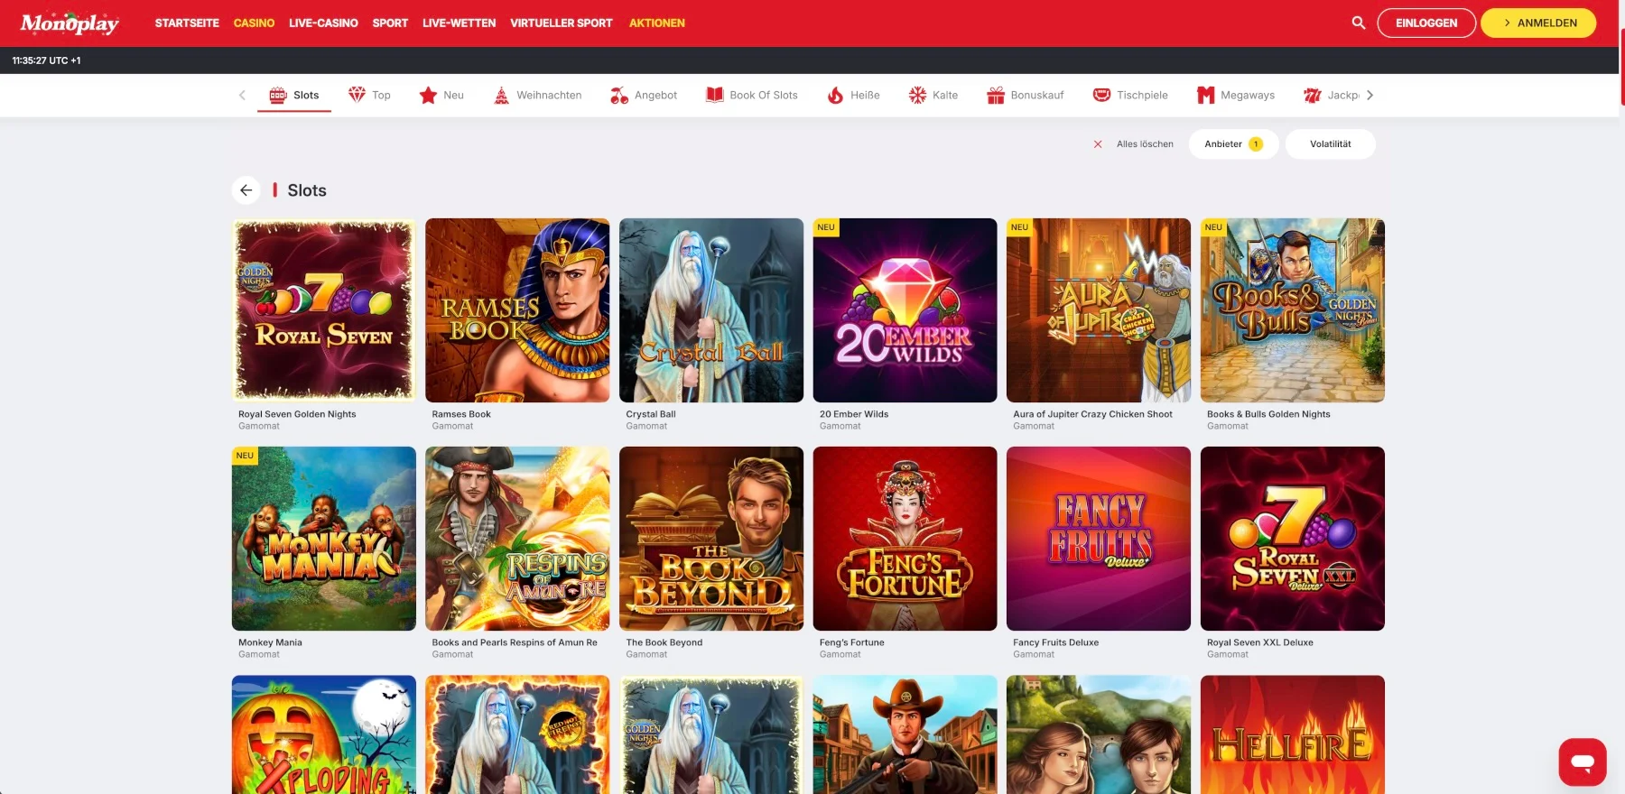
Task: Click Alles löschen to clear filters
Action: [1145, 144]
